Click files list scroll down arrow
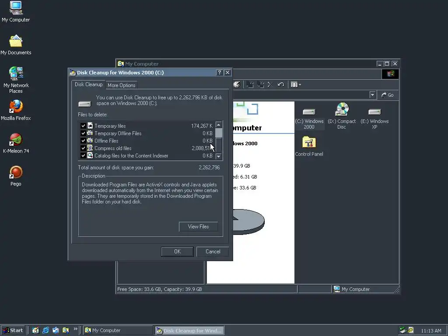Screen dimensions: 448x336 [219, 156]
